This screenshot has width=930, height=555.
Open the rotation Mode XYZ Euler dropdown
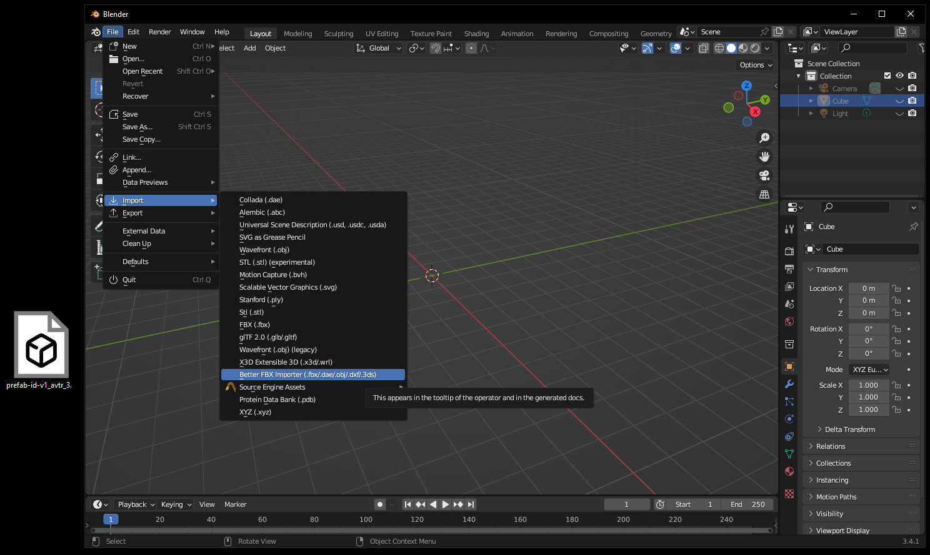(x=869, y=370)
